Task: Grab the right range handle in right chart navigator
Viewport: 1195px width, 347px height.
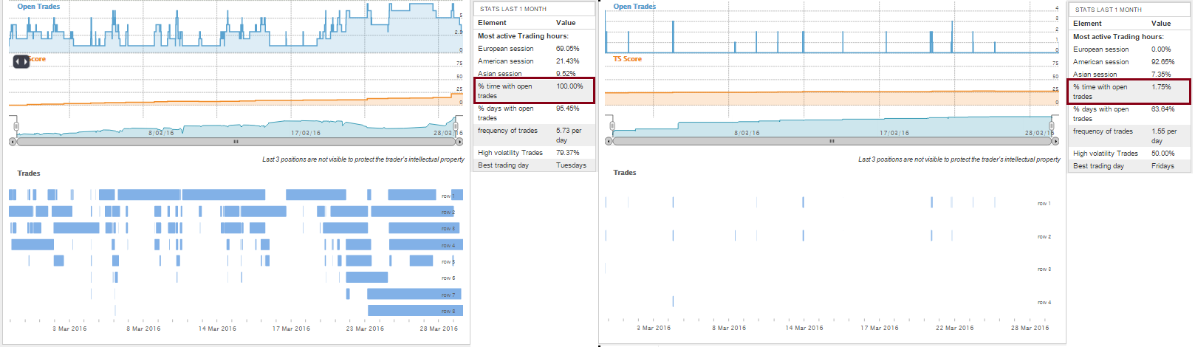Action: [x=1052, y=123]
